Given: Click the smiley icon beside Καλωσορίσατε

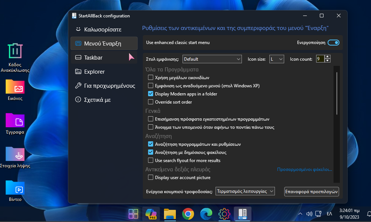Looking at the screenshot, I should pos(78,29).
